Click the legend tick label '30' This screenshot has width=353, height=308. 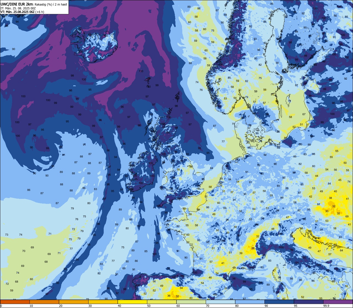(x=90, y=306)
